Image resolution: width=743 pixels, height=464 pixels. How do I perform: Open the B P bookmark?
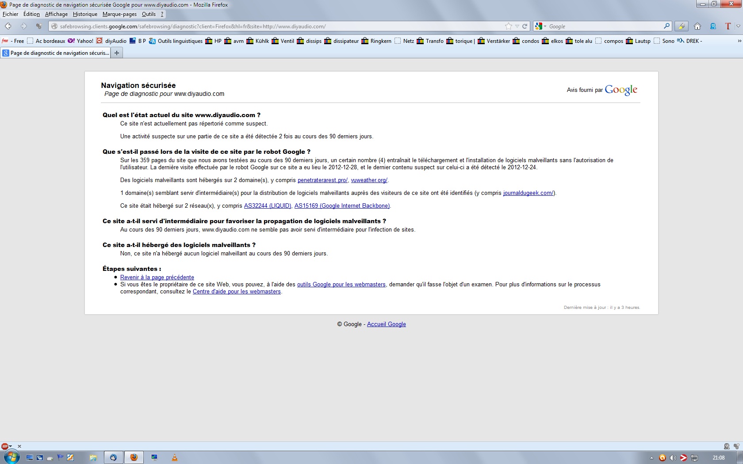pos(138,41)
